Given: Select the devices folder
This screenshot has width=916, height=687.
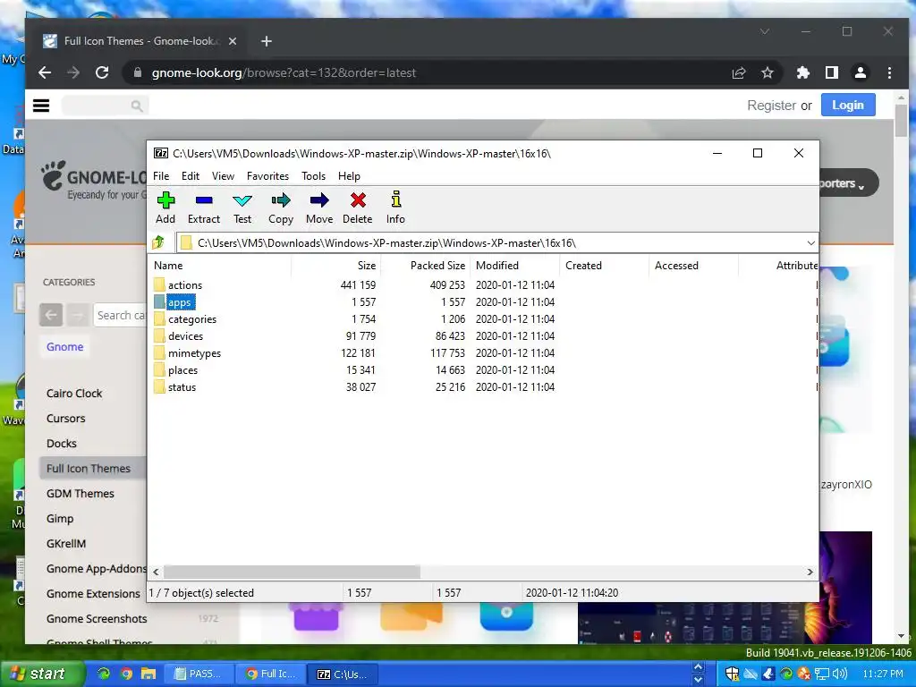Looking at the screenshot, I should point(186,336).
